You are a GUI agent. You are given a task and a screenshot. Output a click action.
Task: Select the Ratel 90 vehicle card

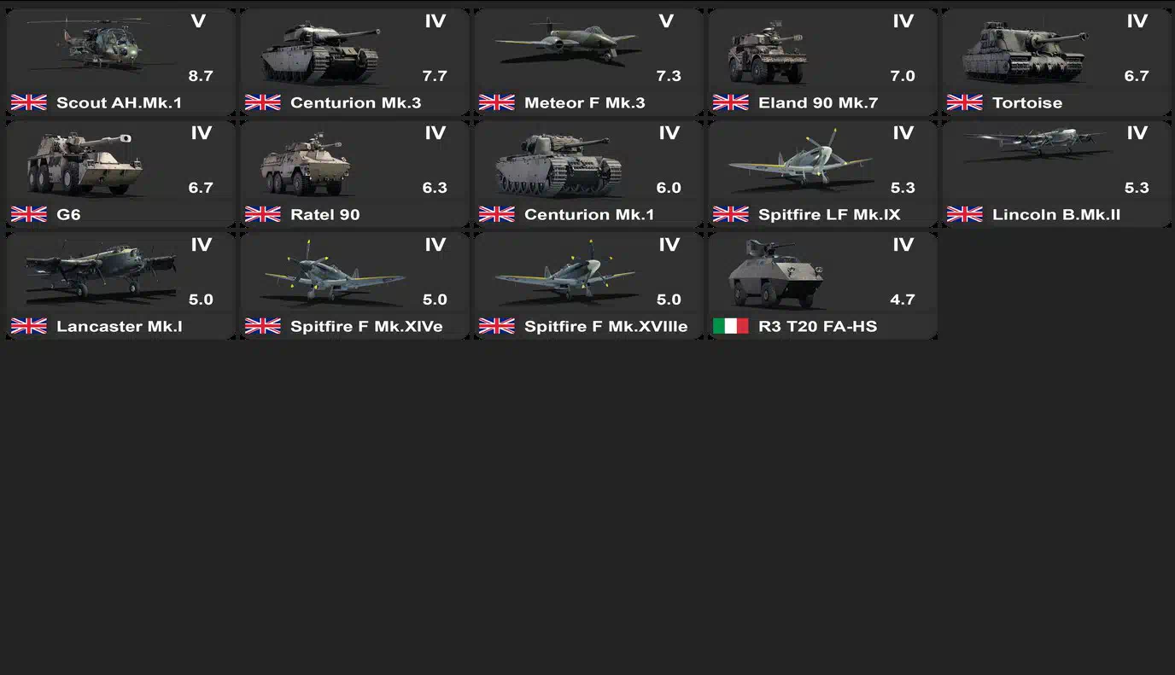pos(354,174)
